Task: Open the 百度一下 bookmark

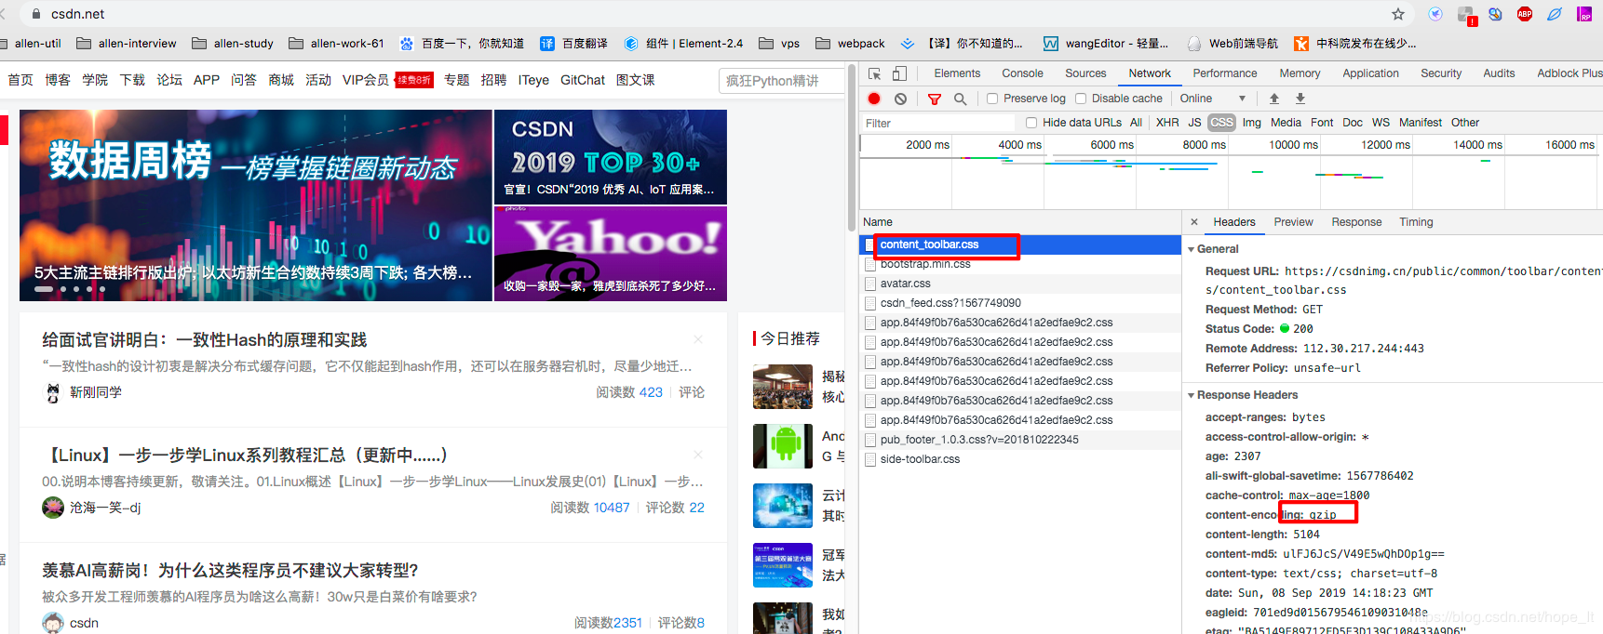Action: 462,44
